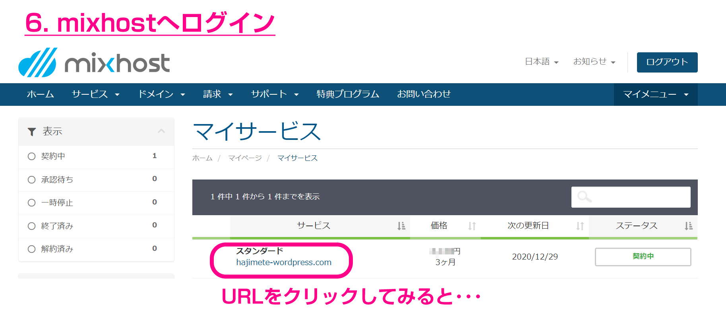
Task: Open the hajimete-wordpress.com service link
Action: 284,262
